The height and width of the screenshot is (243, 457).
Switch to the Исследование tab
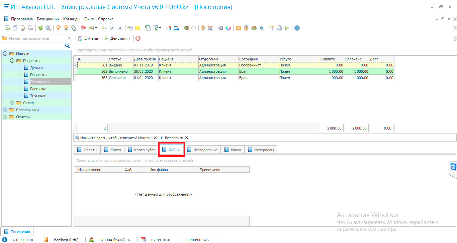pos(202,150)
